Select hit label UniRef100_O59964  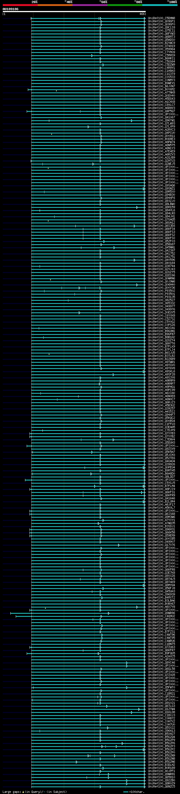(161, 49)
